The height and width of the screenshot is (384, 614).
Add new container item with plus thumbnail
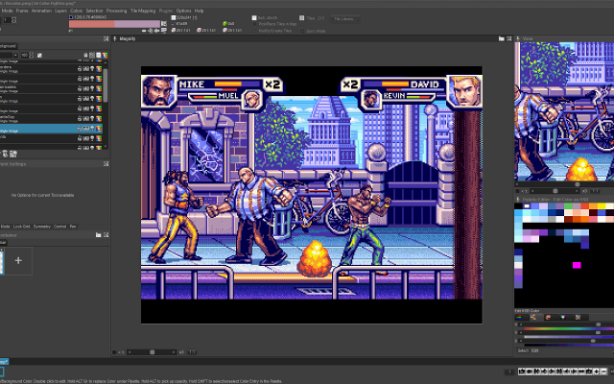[x=18, y=260]
